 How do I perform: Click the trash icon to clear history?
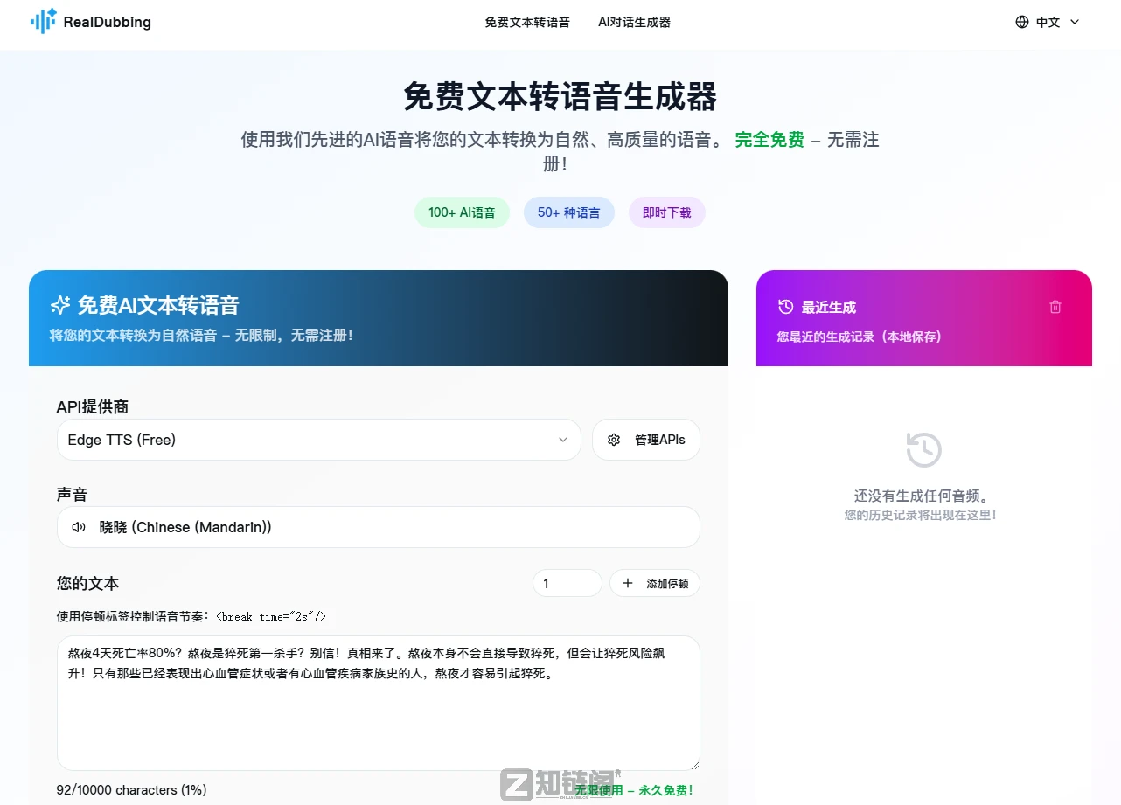pos(1055,306)
